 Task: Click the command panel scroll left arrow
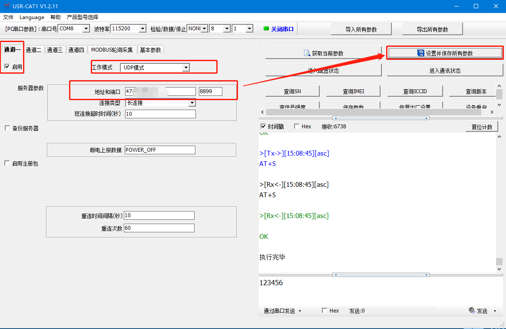pyautogui.click(x=262, y=112)
